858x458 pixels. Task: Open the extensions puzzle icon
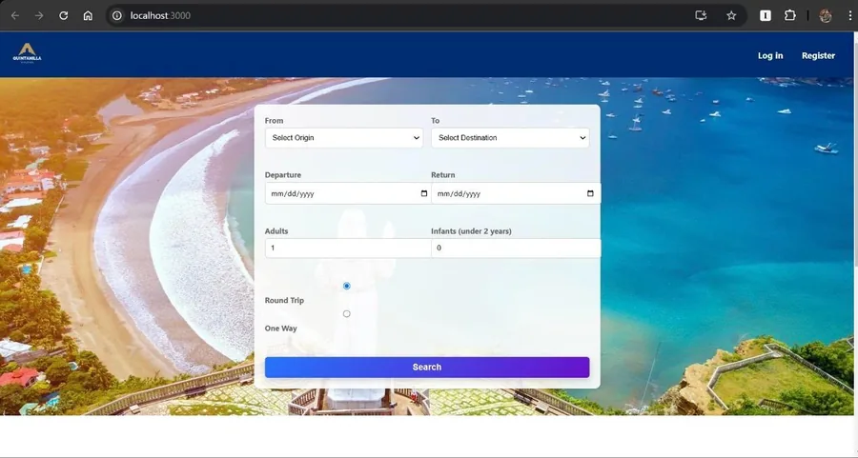coord(789,15)
